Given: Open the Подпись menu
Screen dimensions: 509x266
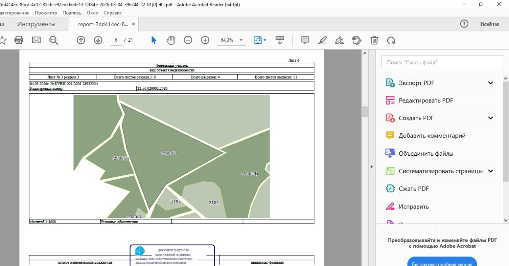Looking at the screenshot, I should (x=72, y=13).
